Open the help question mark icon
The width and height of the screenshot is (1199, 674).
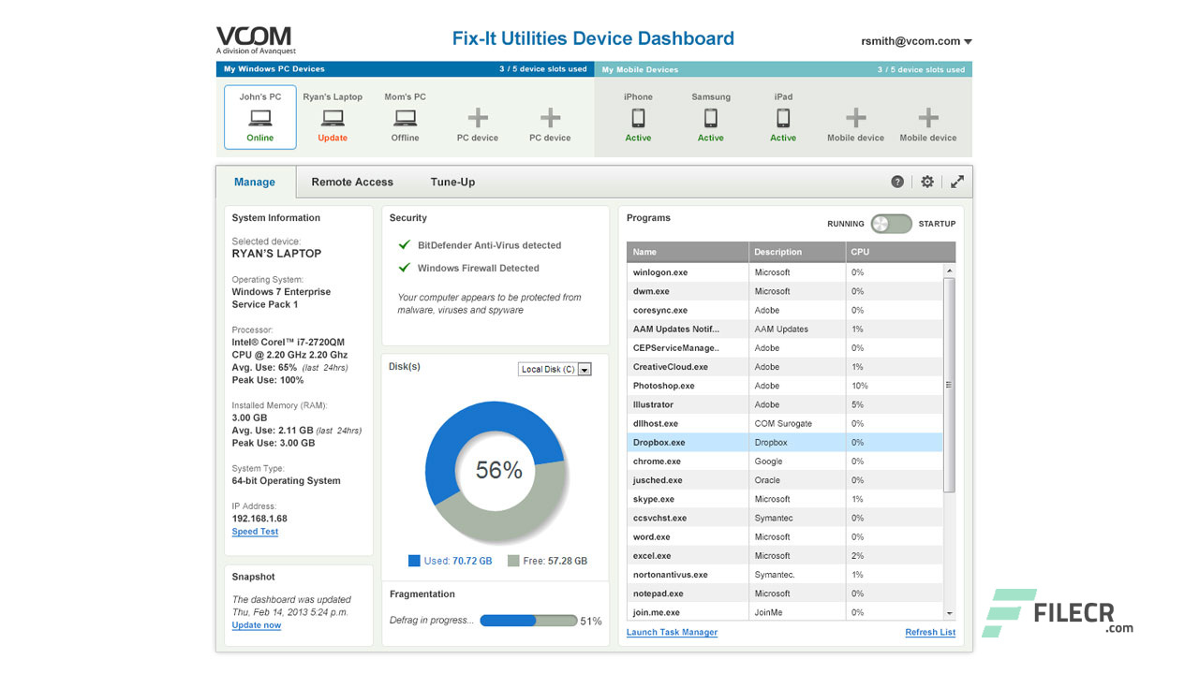pos(897,182)
